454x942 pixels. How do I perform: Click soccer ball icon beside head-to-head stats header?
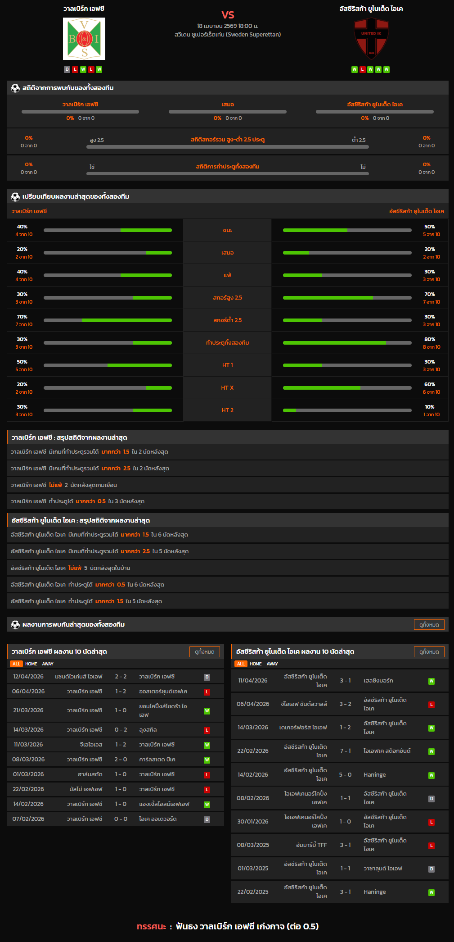coord(15,88)
